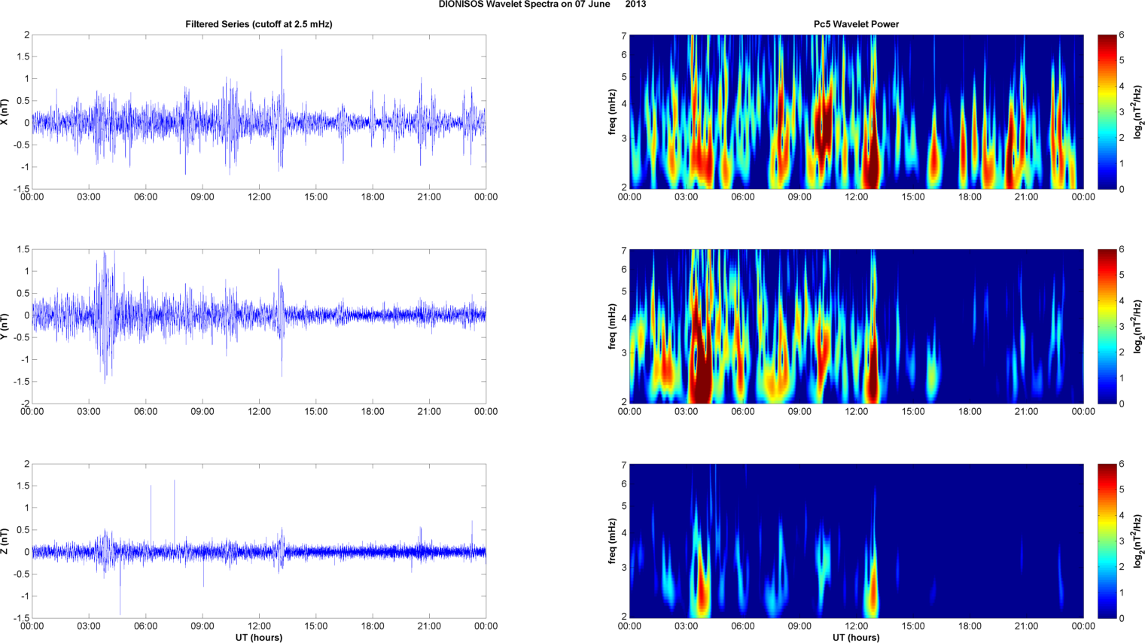Click the '0' tick at bottom of the bottom colorbar
1145x643 pixels.
(1122, 618)
